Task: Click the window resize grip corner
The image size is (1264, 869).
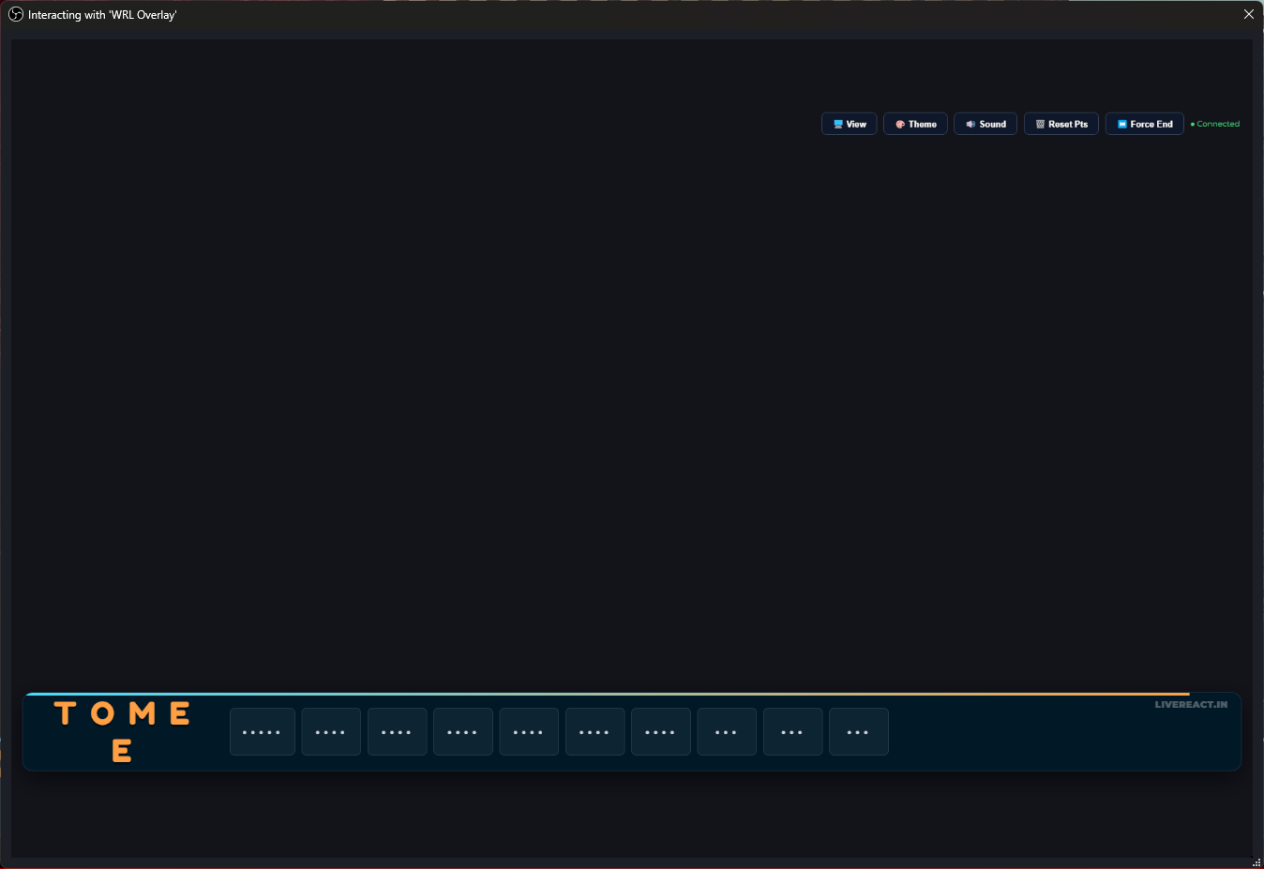Action: 1256,862
